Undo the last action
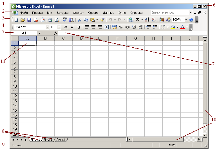 [110, 20]
